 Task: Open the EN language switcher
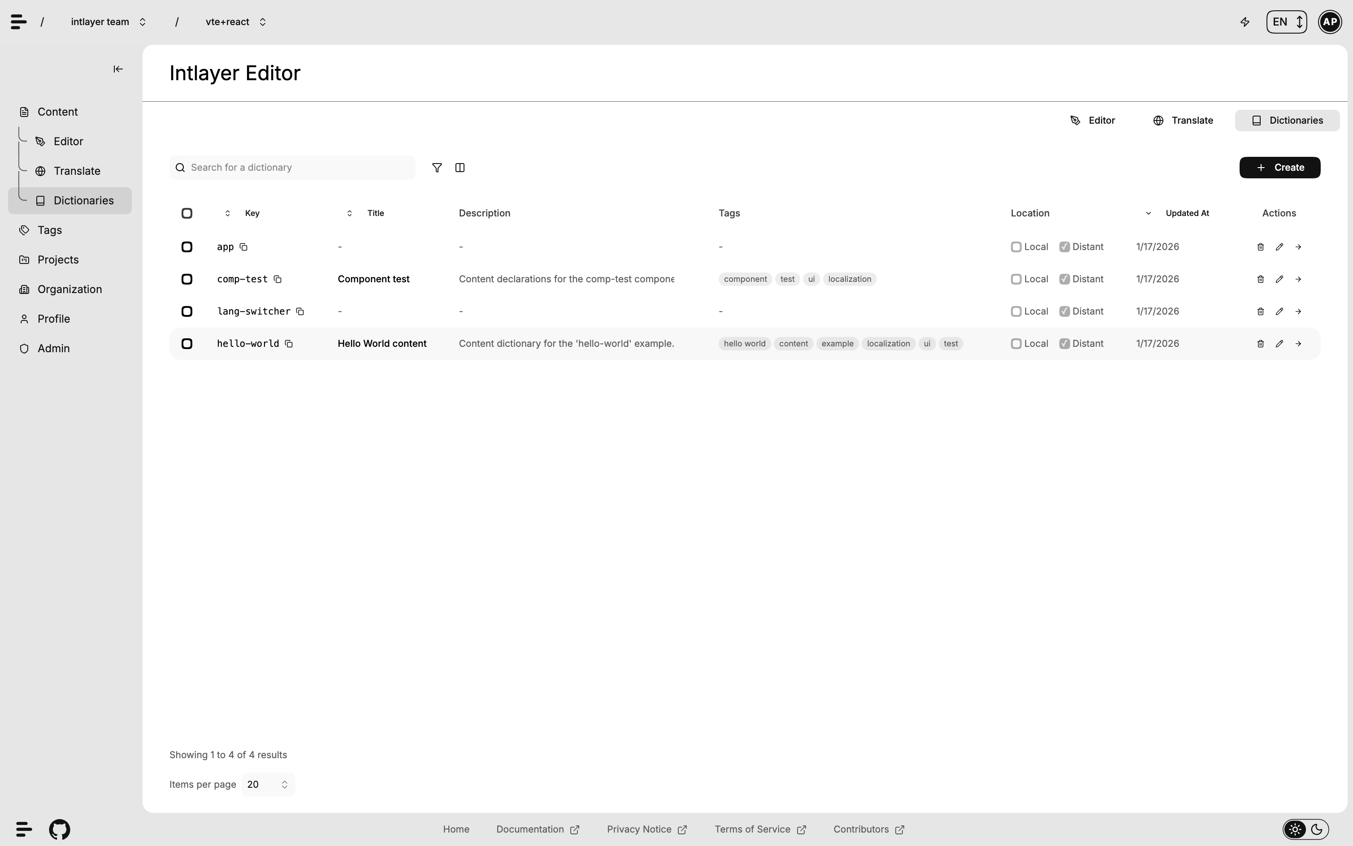point(1285,21)
